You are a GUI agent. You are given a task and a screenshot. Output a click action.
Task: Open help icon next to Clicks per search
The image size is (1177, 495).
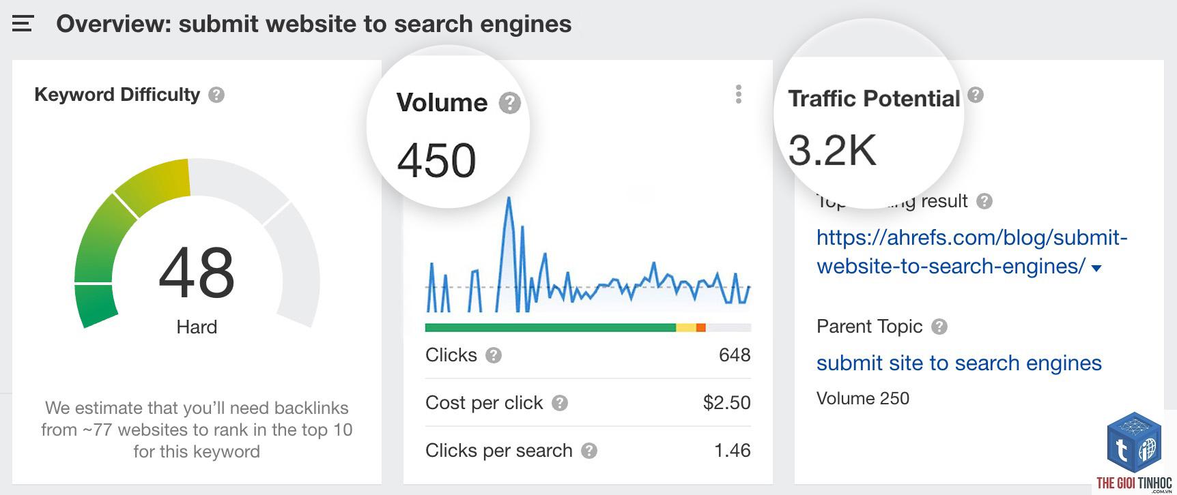pyautogui.click(x=589, y=451)
